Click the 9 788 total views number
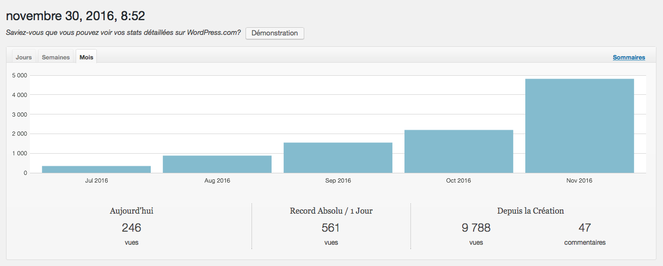The height and width of the screenshot is (266, 663). [x=476, y=228]
